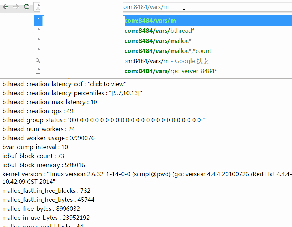Image resolution: width=292 pixels, height=227 pixels.
Task: Click the page icon beside the rpc_server_8484* suggestion
Action: point(38,71)
